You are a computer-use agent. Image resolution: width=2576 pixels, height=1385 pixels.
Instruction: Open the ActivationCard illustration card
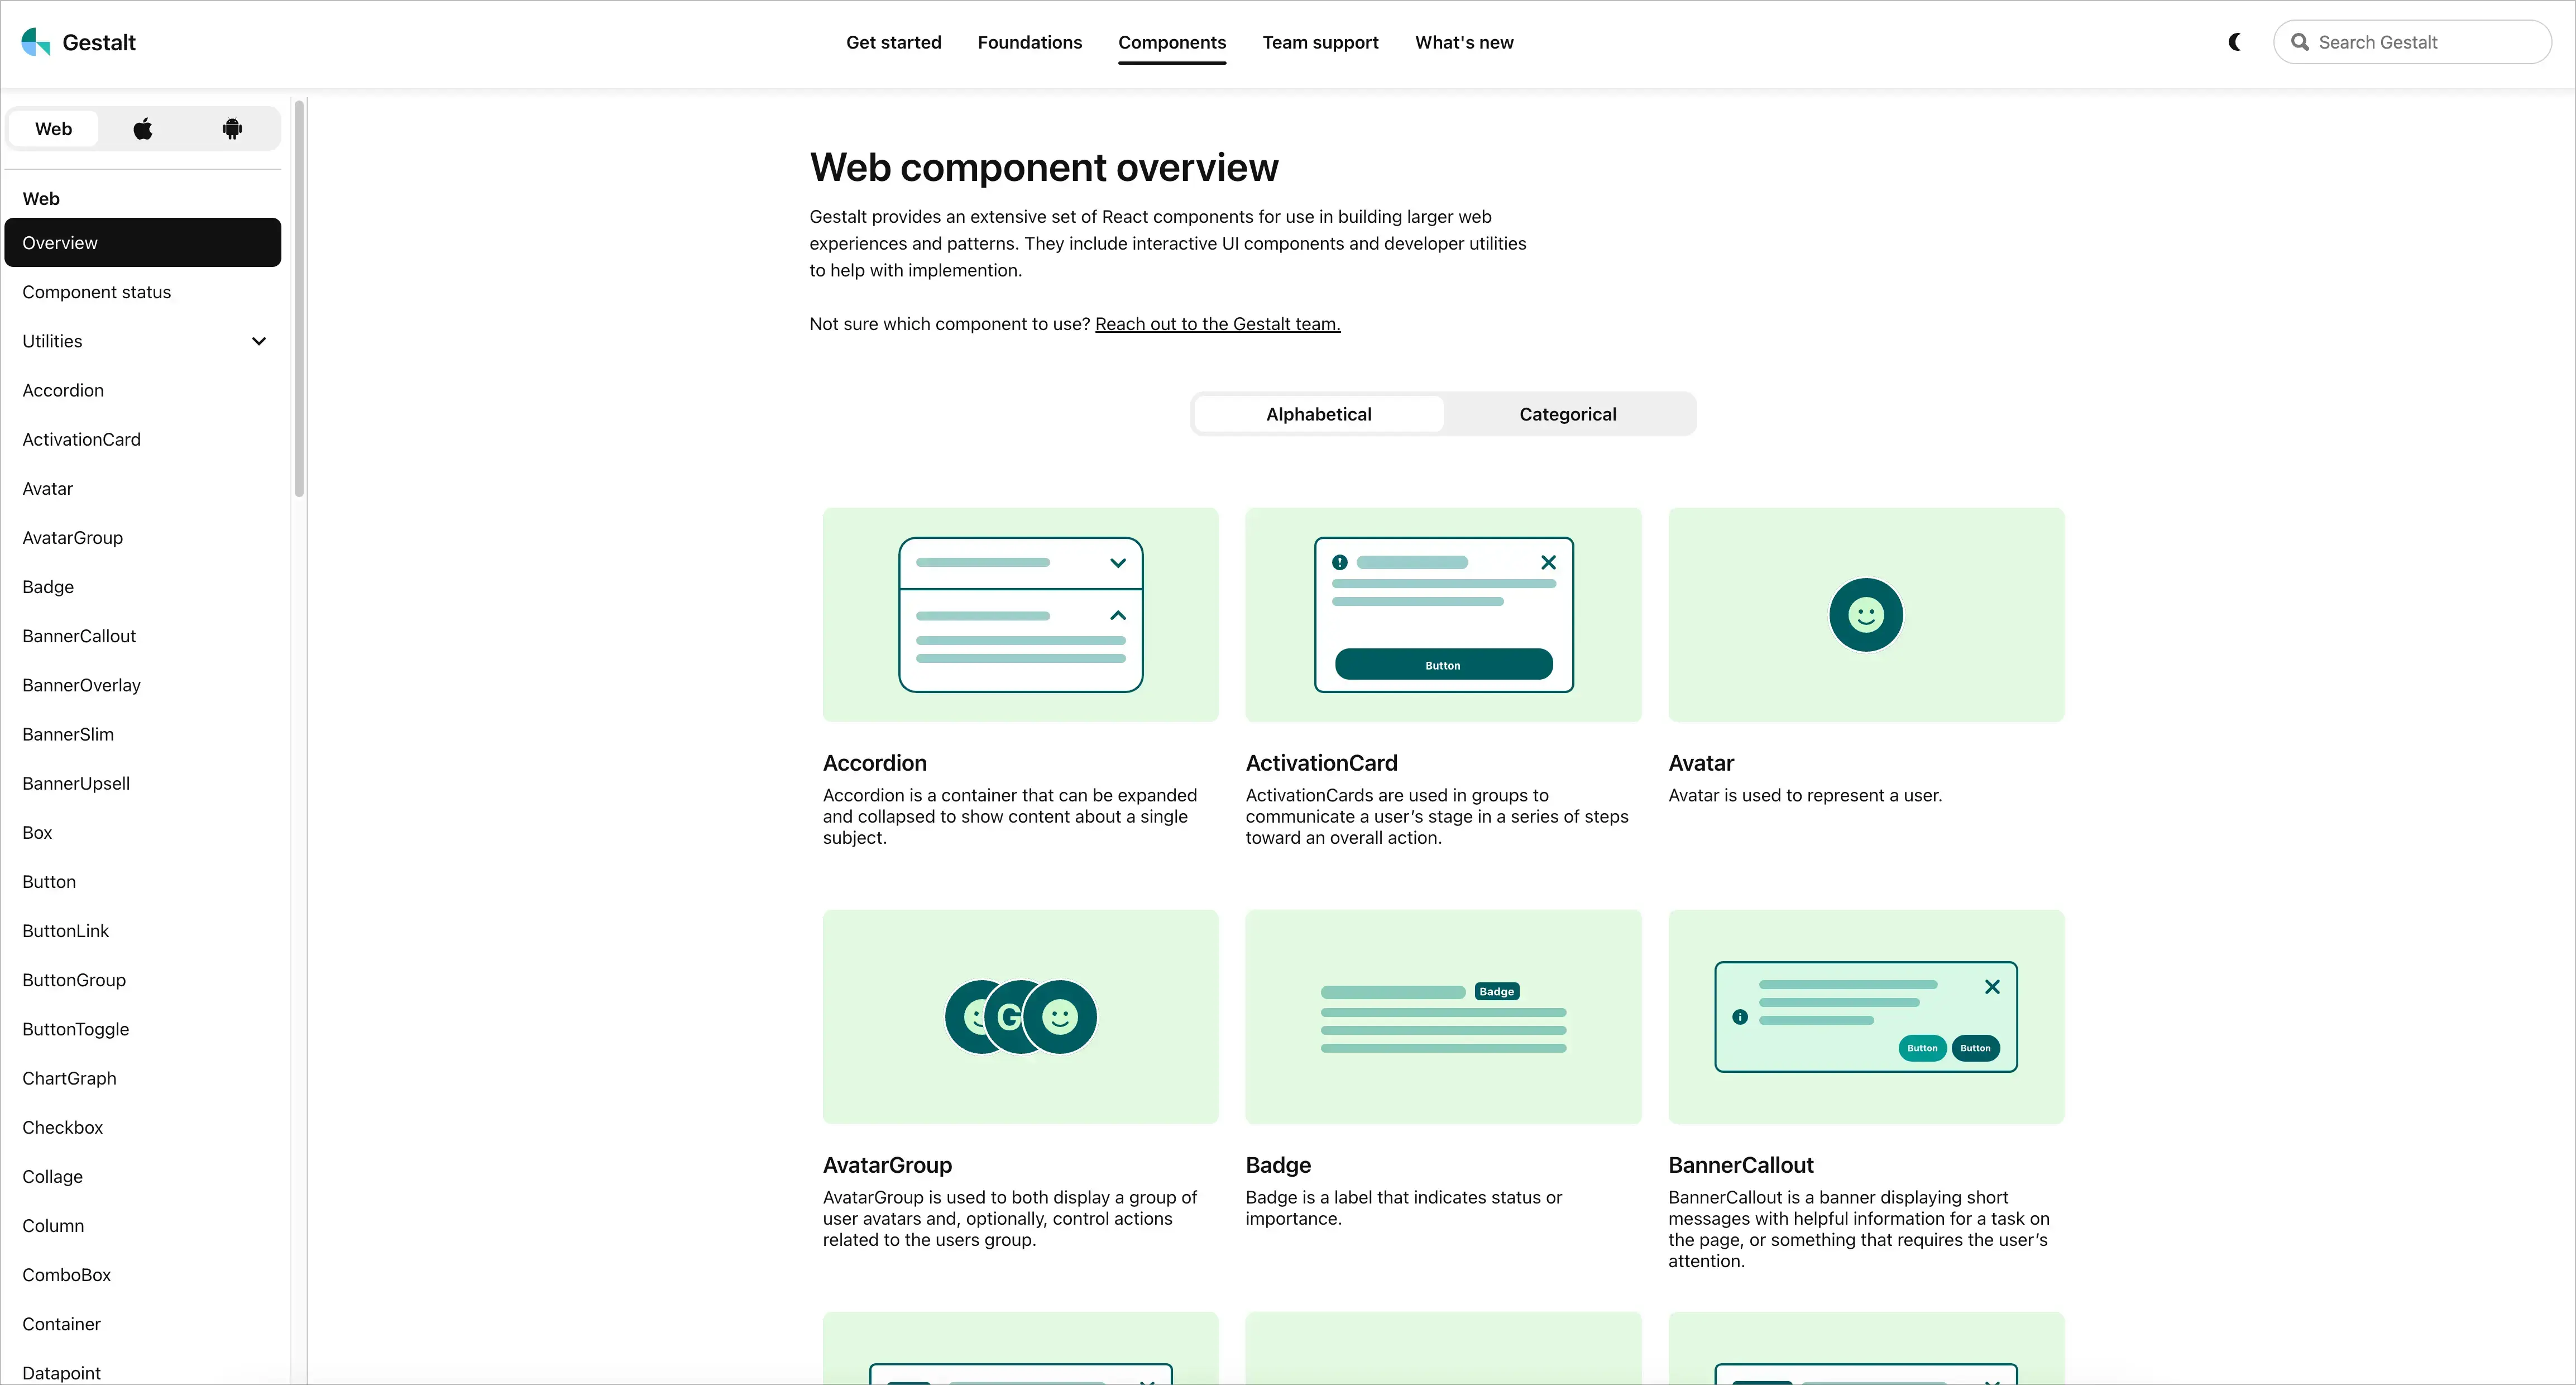pyautogui.click(x=1444, y=615)
